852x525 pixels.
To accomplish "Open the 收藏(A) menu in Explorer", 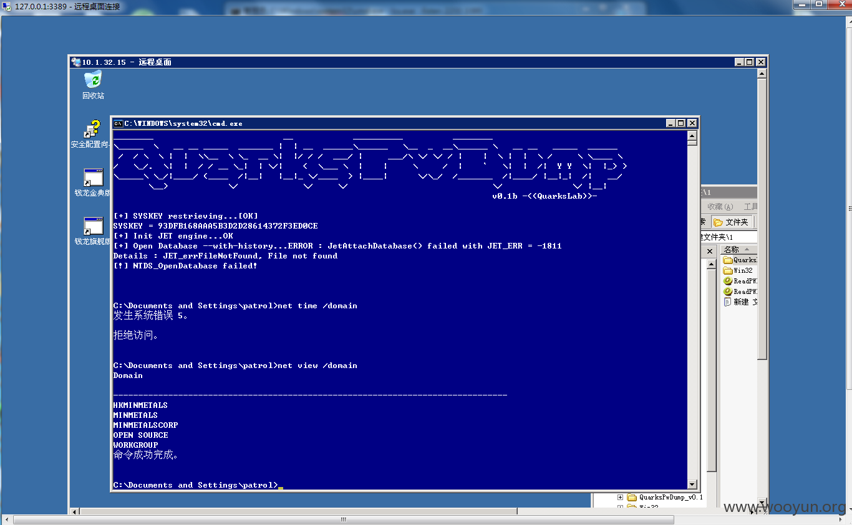I will click(x=720, y=207).
